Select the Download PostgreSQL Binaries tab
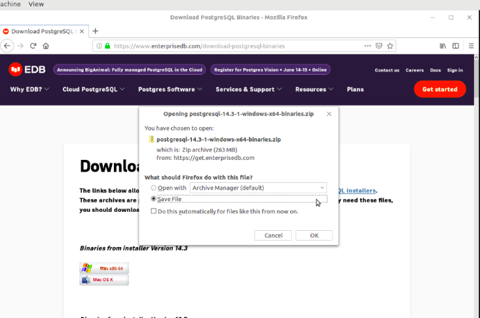The image size is (480, 318). [44, 31]
